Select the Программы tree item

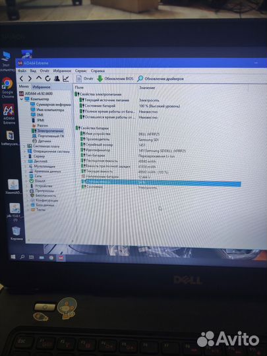coord(42,191)
